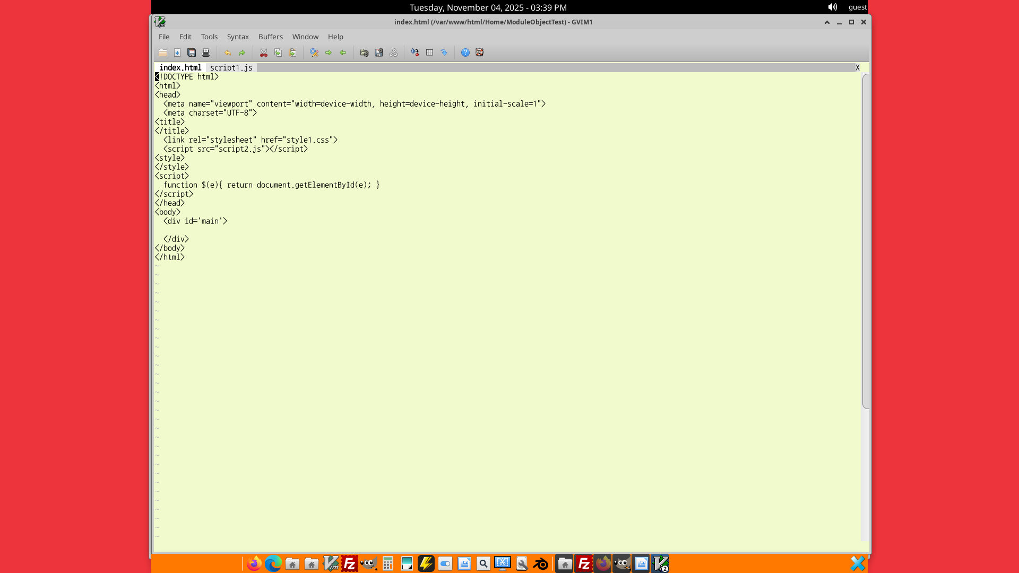Open Find and Replace tool icon
The width and height of the screenshot is (1019, 573).
click(x=314, y=53)
